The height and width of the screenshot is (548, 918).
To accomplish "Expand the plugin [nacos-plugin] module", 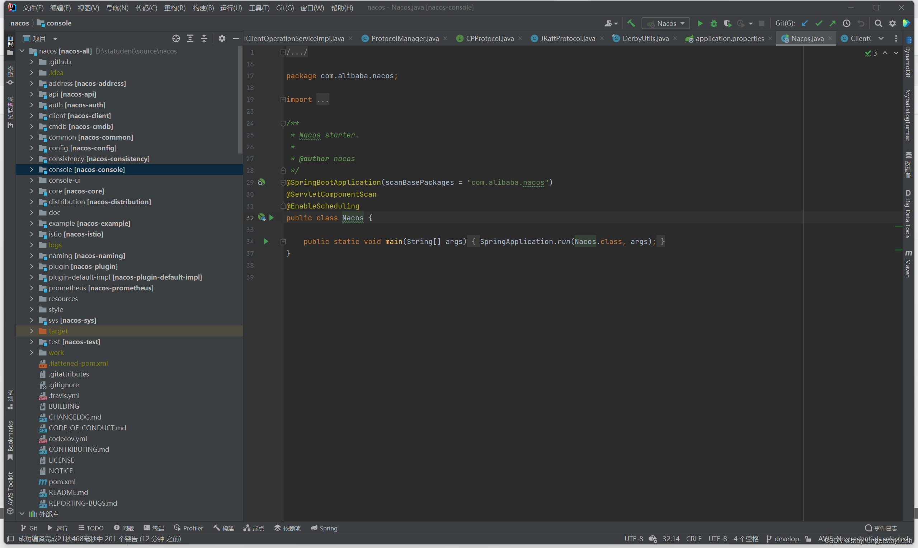I will pos(30,266).
